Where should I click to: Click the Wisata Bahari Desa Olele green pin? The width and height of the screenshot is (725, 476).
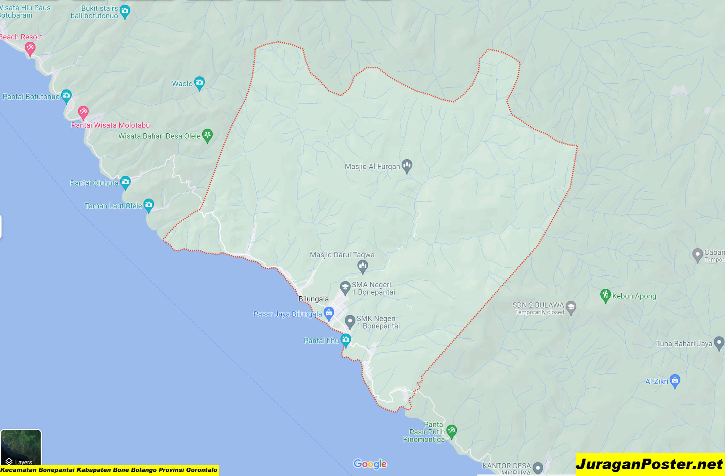207,136
